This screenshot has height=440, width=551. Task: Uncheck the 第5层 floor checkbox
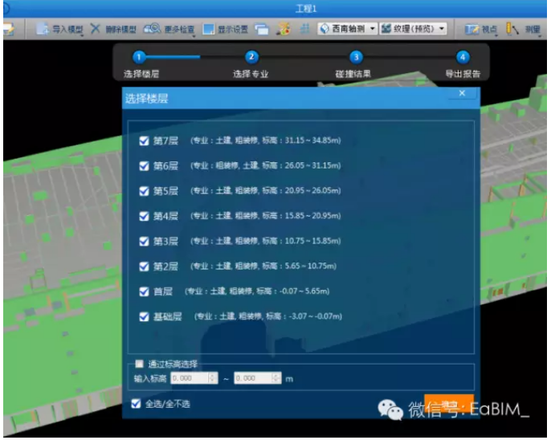point(144,191)
